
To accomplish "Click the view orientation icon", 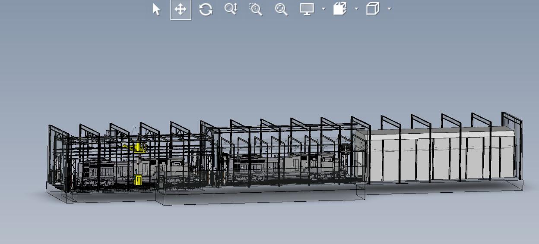I will pos(340,9).
